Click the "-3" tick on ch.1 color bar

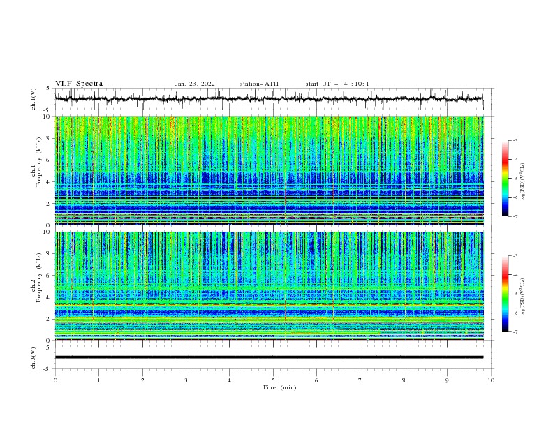(515, 140)
